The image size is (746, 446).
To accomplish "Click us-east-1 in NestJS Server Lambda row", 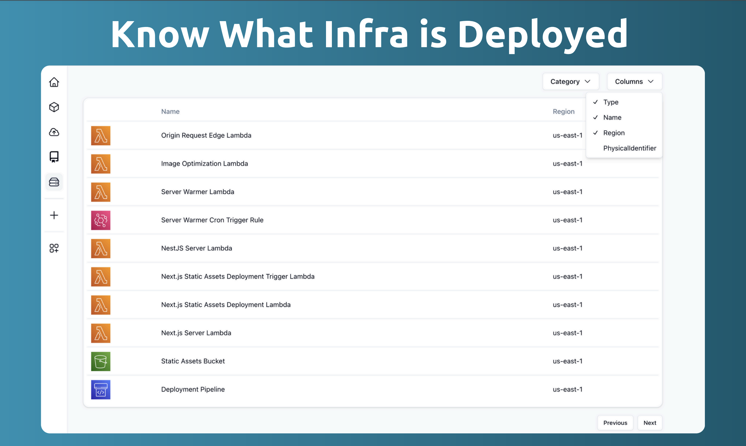I will [568, 249].
